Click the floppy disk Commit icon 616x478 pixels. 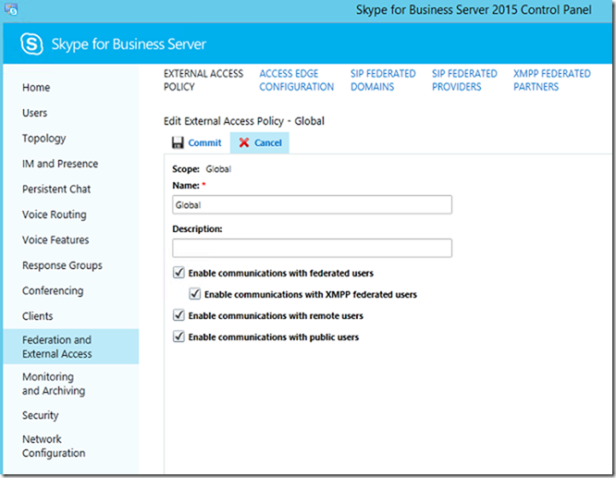178,142
